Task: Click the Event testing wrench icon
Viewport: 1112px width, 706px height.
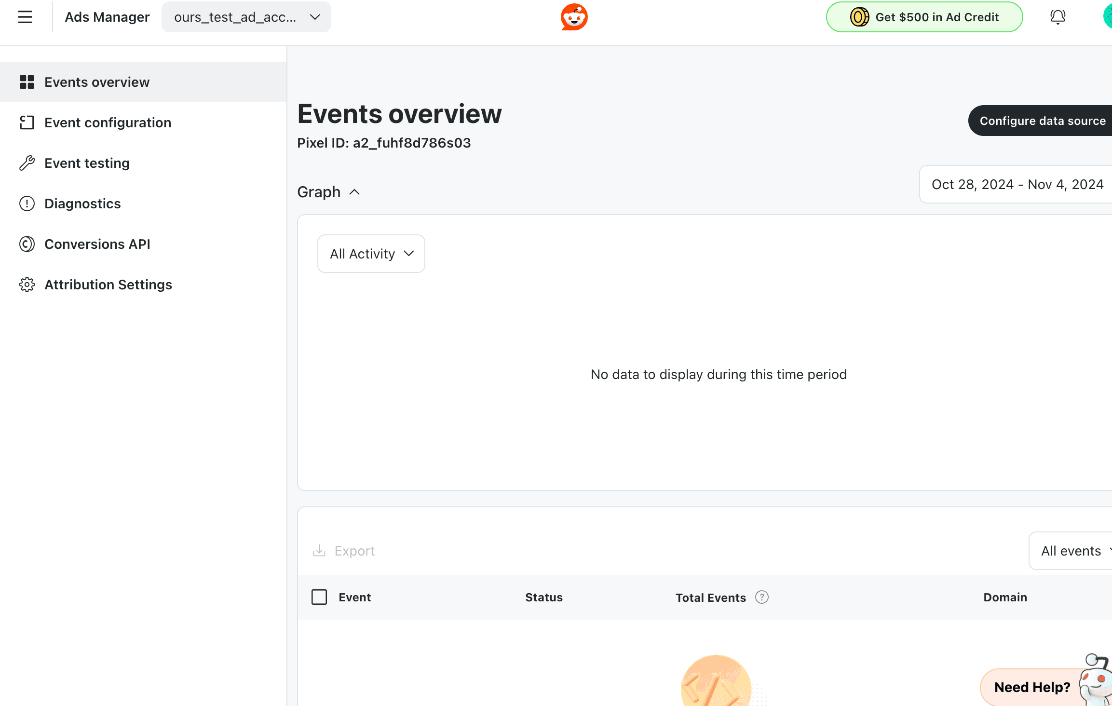Action: (x=27, y=163)
